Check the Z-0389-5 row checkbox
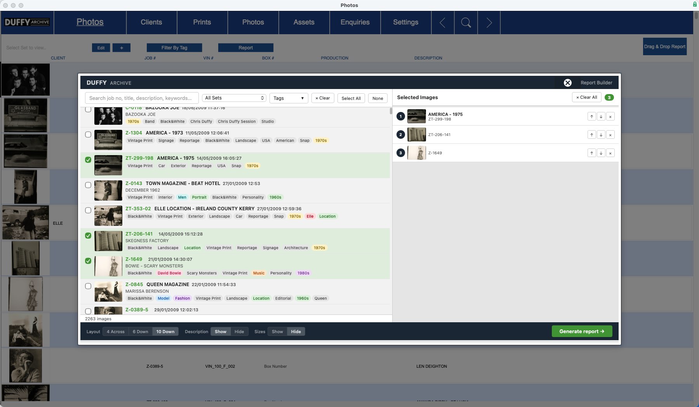The width and height of the screenshot is (699, 407). [88, 311]
